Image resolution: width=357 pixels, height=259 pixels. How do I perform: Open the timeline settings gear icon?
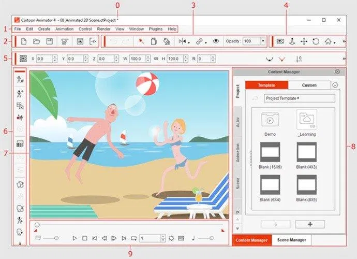pos(171,238)
